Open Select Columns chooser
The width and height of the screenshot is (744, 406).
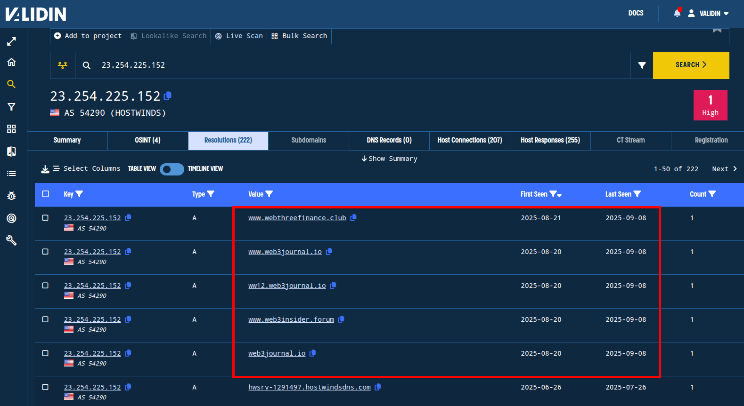[86, 168]
